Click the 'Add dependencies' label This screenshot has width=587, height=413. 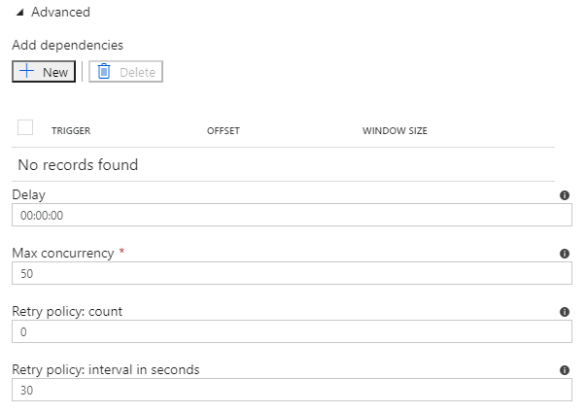[67, 45]
